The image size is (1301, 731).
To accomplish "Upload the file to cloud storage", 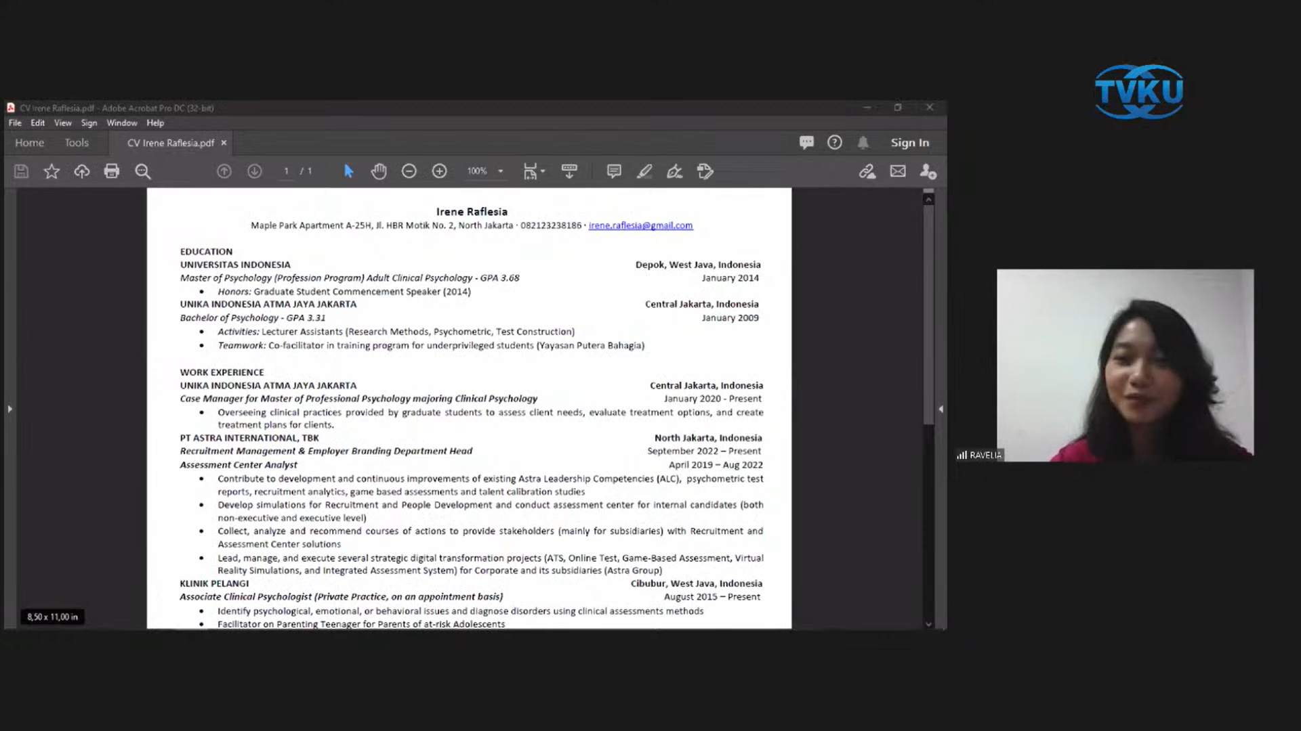I will tap(82, 171).
